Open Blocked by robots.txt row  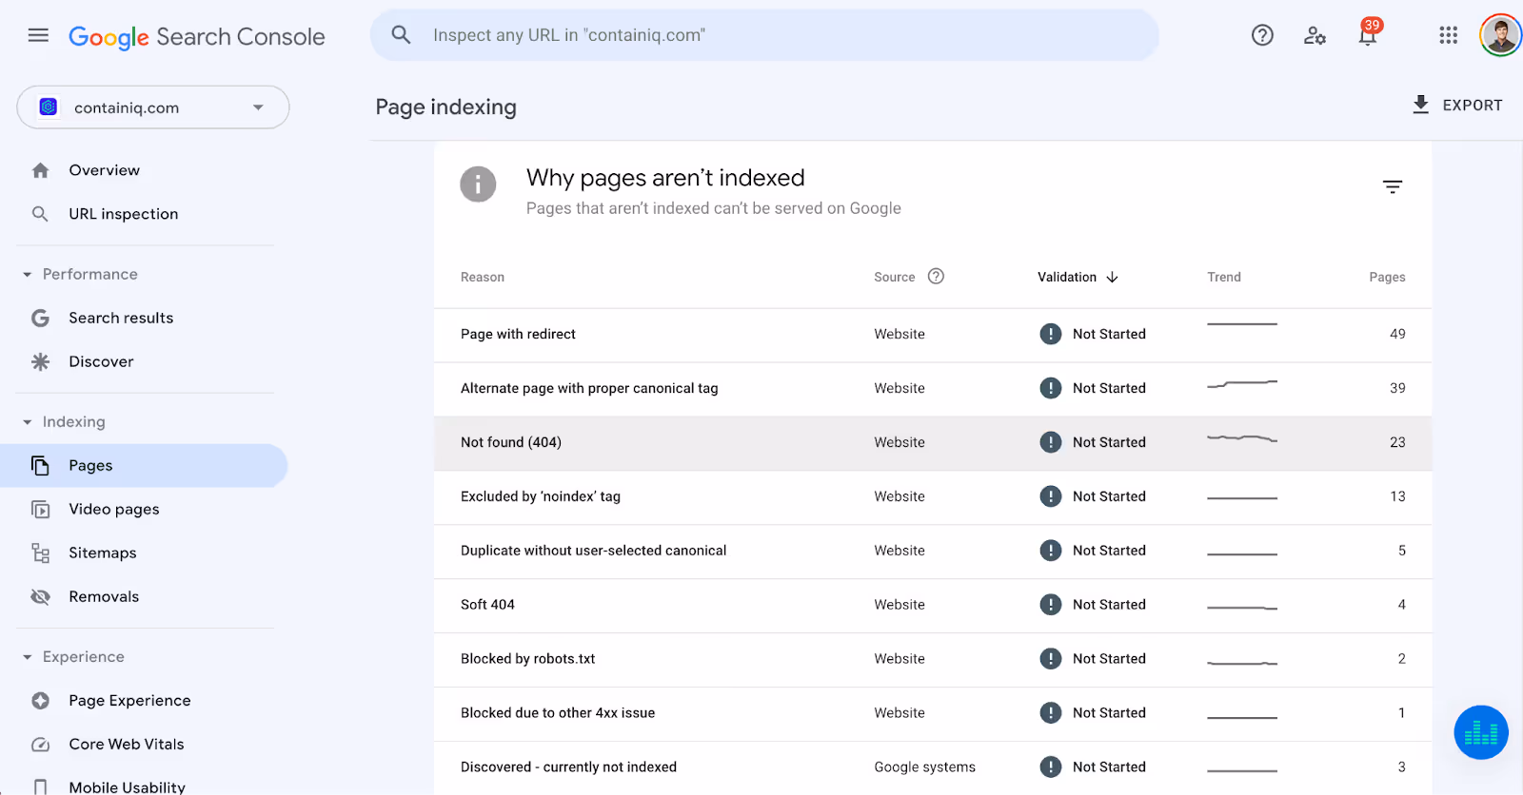click(x=933, y=660)
